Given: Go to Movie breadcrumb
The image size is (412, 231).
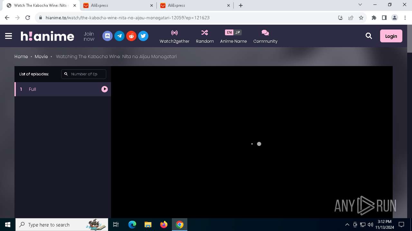Looking at the screenshot, I should click(41, 56).
